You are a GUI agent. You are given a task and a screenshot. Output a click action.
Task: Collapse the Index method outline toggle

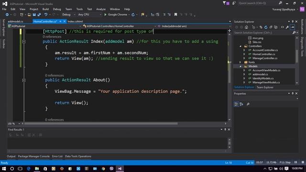pos(24,42)
